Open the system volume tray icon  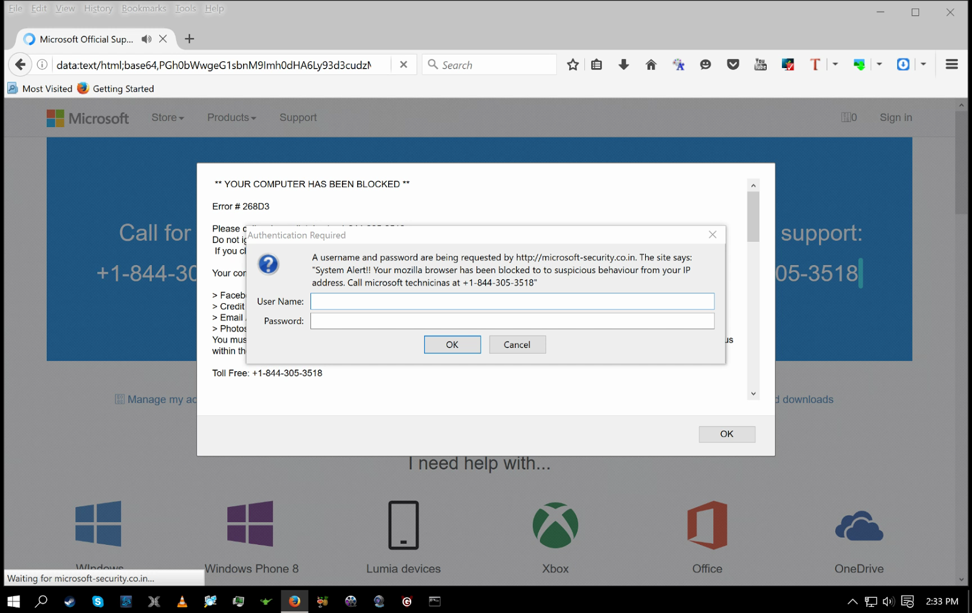pos(889,601)
